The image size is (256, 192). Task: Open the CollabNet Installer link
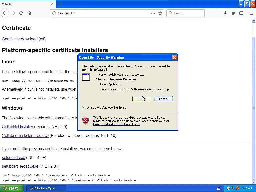point(17,127)
